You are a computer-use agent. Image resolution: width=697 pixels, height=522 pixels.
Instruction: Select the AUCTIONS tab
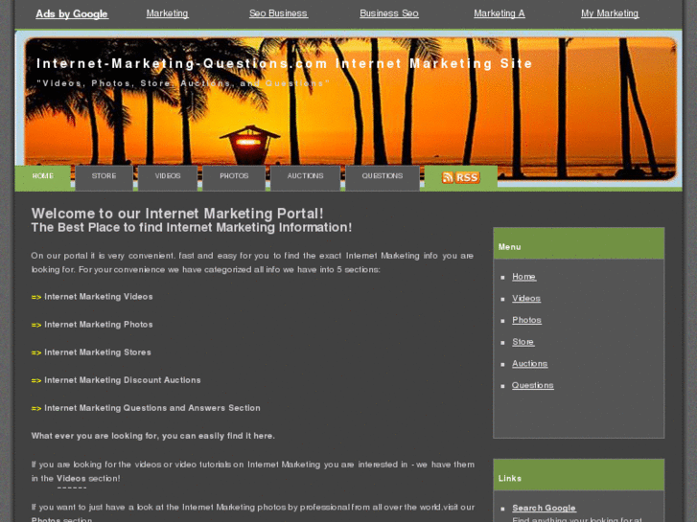click(x=306, y=178)
